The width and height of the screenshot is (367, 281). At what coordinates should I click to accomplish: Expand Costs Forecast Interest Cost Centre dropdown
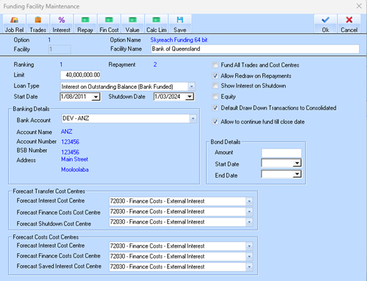click(249, 246)
